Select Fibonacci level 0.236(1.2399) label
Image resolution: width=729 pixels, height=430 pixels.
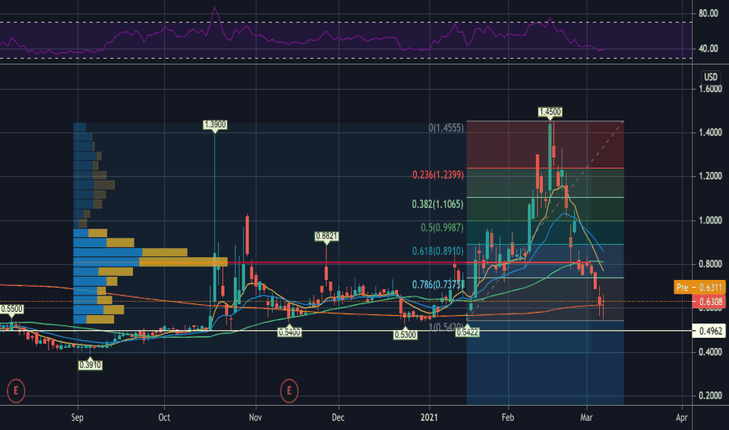click(x=438, y=175)
